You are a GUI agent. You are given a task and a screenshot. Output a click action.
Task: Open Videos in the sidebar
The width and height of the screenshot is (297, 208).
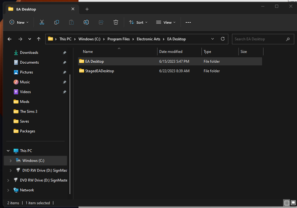pyautogui.click(x=25, y=92)
